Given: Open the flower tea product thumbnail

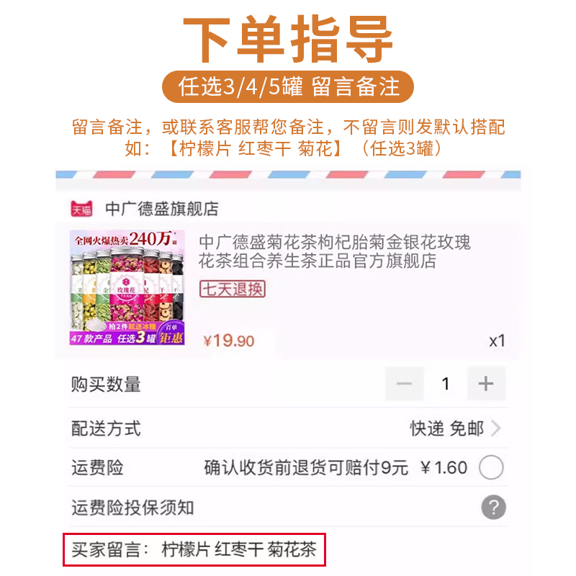Looking at the screenshot, I should 127,287.
